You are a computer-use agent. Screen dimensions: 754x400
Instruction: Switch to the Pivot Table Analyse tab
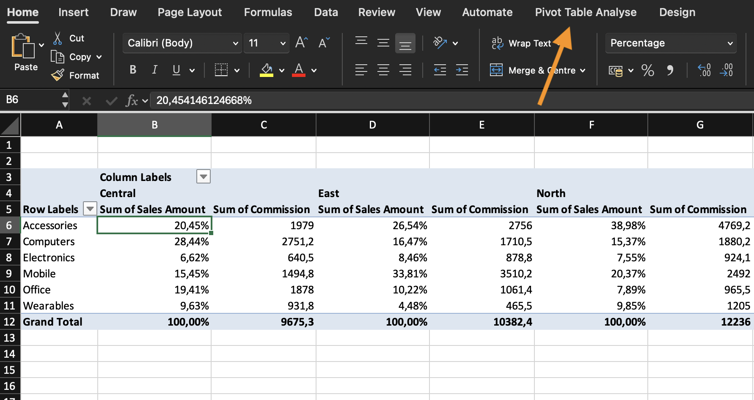click(586, 12)
